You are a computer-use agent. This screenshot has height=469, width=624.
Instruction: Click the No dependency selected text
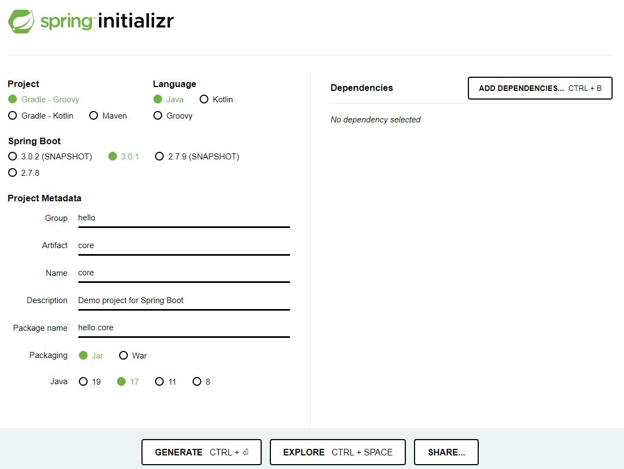coord(375,120)
